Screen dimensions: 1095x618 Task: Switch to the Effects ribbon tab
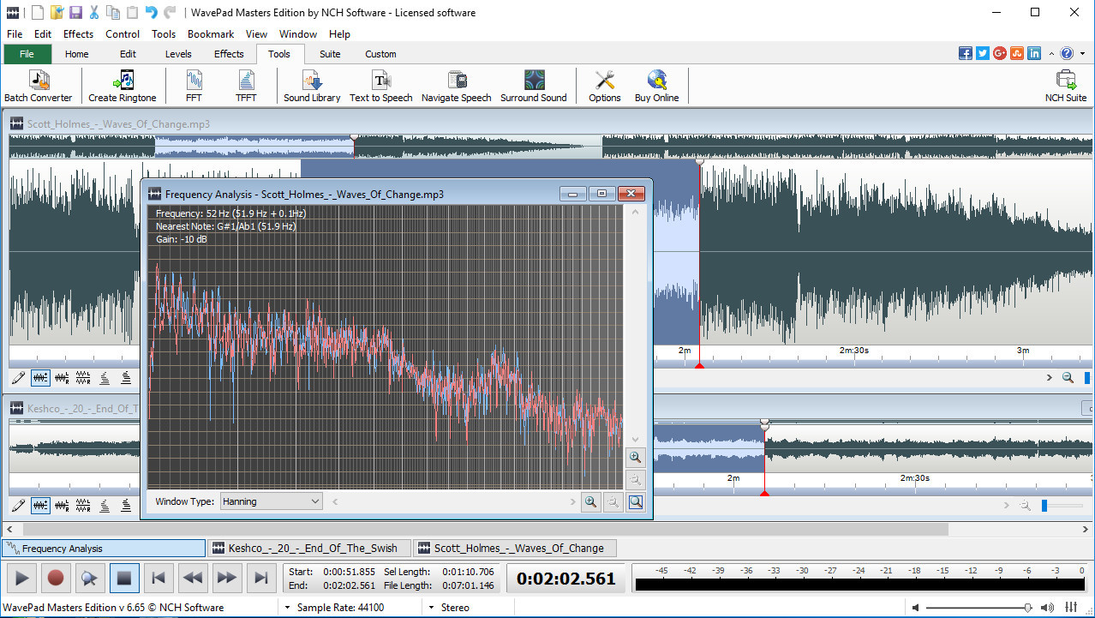coord(229,54)
